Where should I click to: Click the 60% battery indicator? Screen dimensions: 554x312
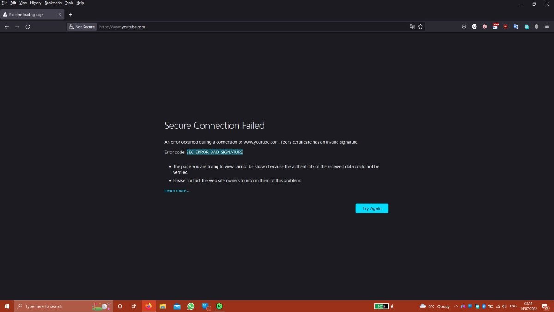[x=381, y=306]
